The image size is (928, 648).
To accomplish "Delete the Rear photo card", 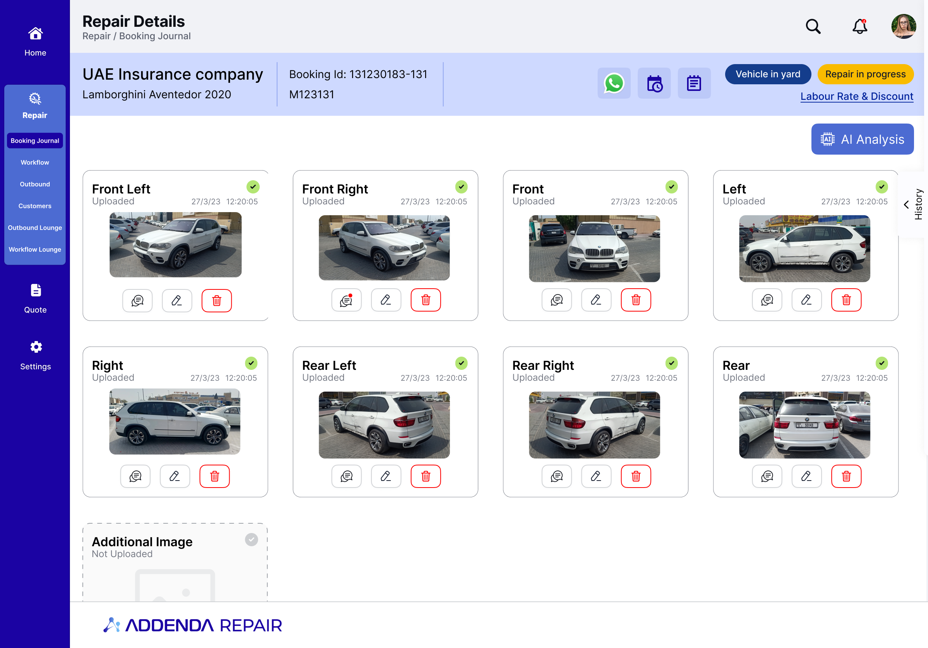I will [846, 476].
